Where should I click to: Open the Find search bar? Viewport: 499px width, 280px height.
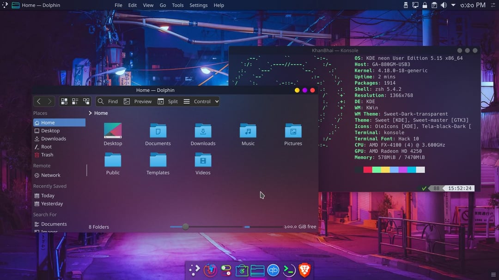(x=108, y=101)
